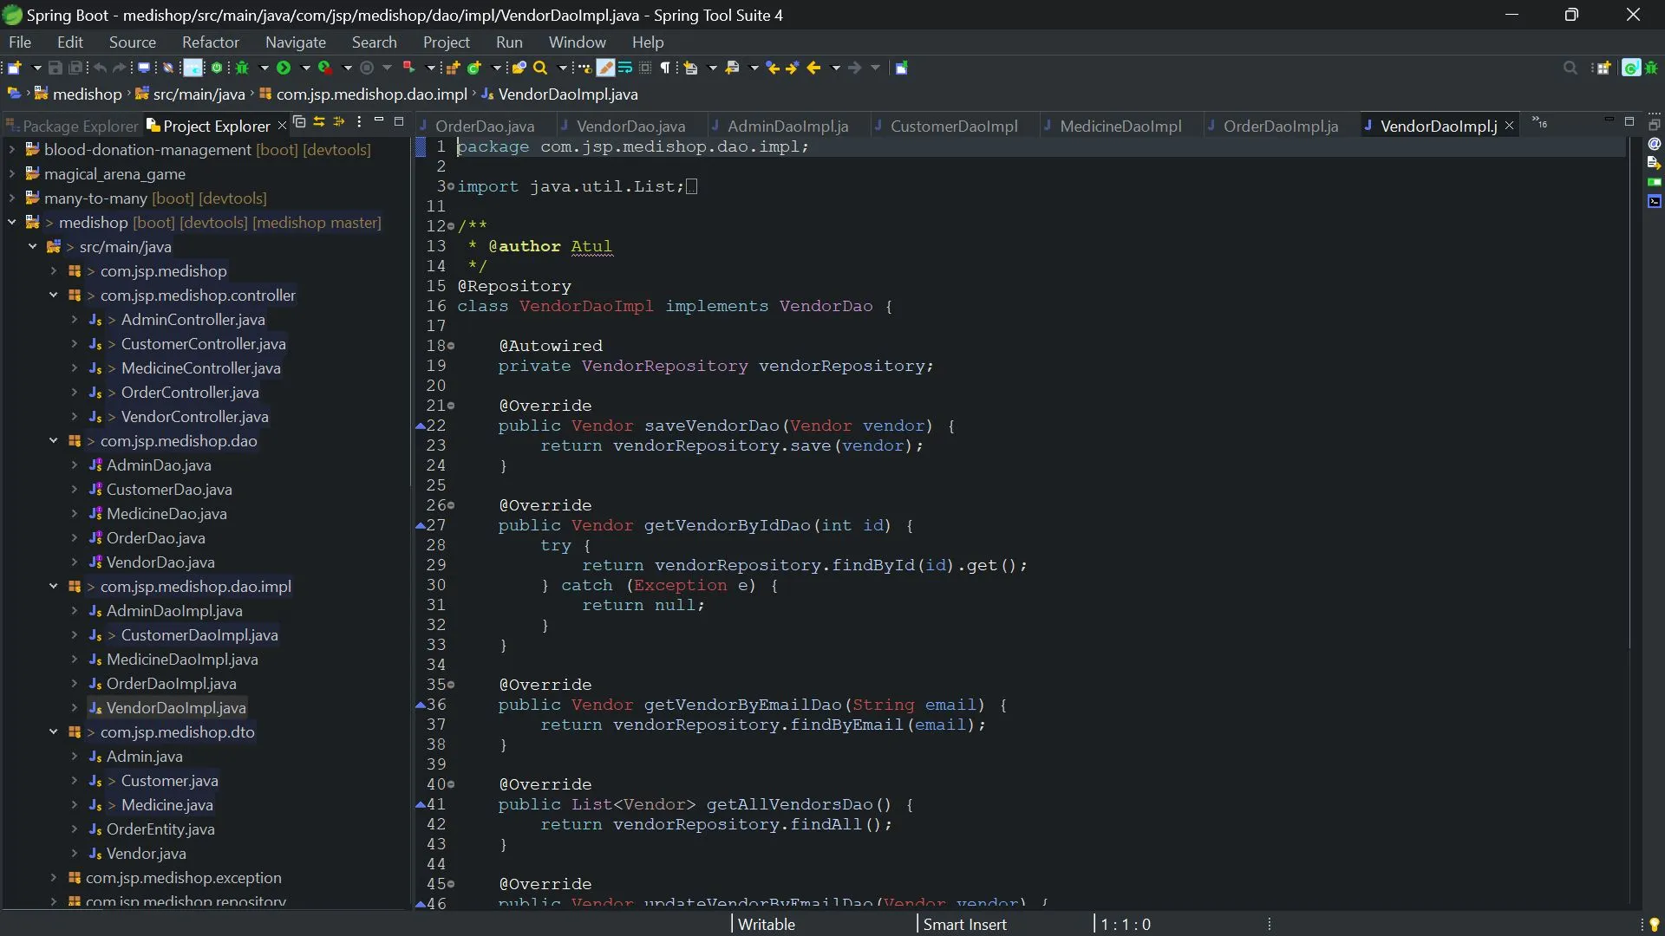Show hidden editor tabs list (16)
The image size is (1665, 936).
[x=1539, y=122]
